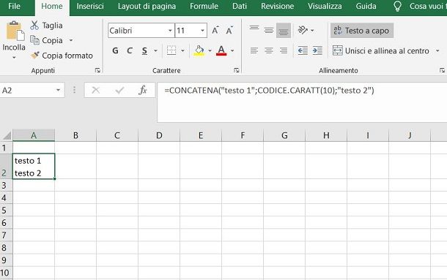Select all cells corner triangle
This screenshot has height=280, width=447.
point(7,135)
